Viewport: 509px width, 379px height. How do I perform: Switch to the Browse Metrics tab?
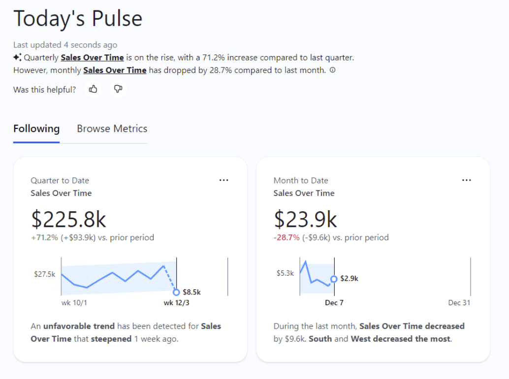click(112, 128)
